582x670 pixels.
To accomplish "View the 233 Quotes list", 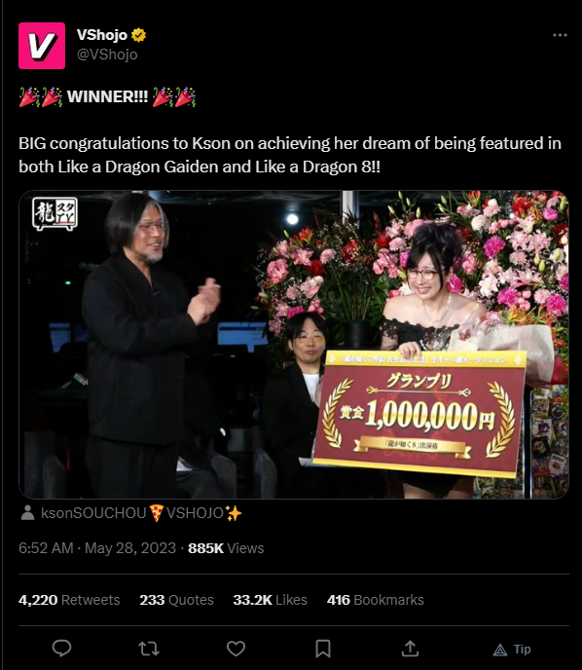I will point(177,600).
